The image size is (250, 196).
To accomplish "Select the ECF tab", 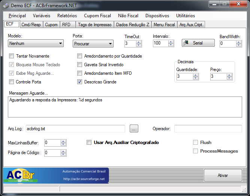I will click(12, 24).
